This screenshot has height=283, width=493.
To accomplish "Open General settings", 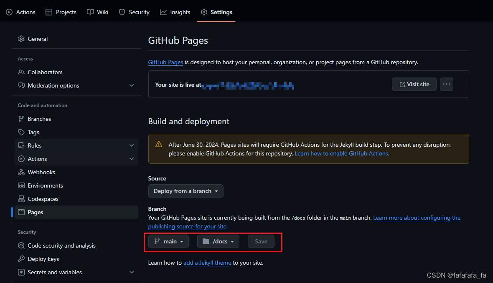I will coord(76,39).
